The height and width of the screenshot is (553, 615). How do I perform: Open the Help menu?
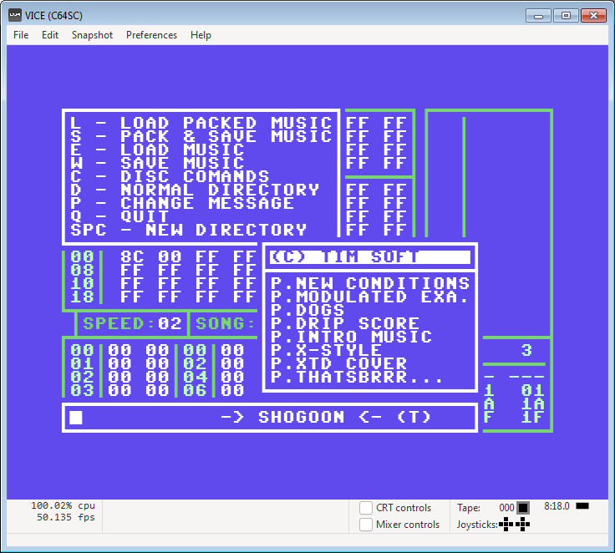(x=201, y=35)
